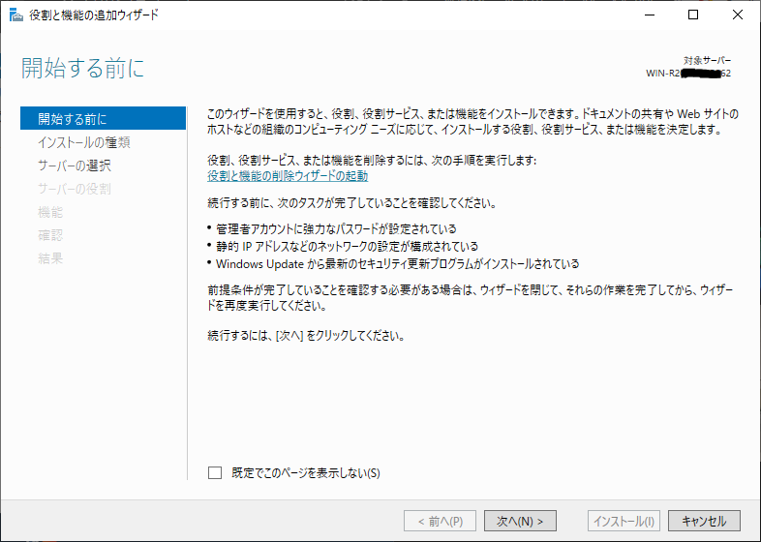Click the 対象サーバー label
Image resolution: width=761 pixels, height=542 pixels.
(x=707, y=61)
